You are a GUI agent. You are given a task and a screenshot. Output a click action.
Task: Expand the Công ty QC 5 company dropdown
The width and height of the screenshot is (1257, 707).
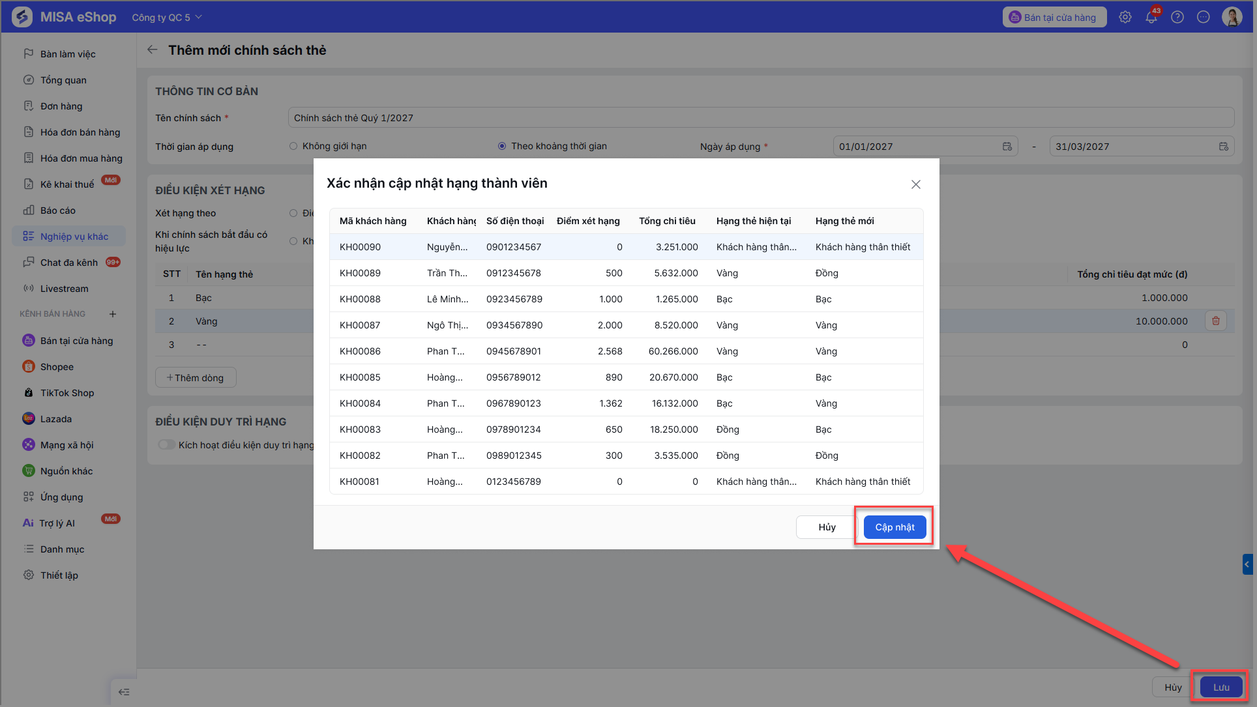(x=167, y=17)
